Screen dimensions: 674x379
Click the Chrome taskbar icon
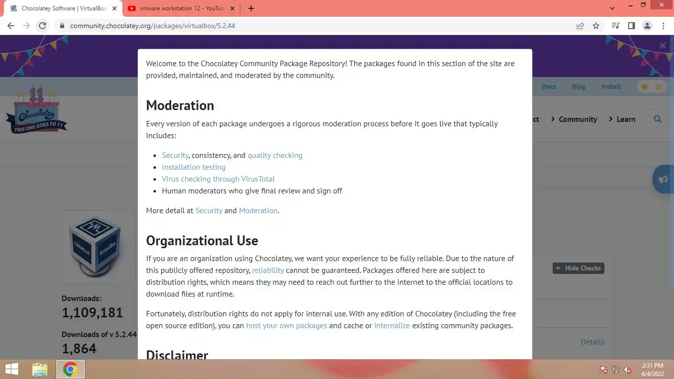(70, 369)
